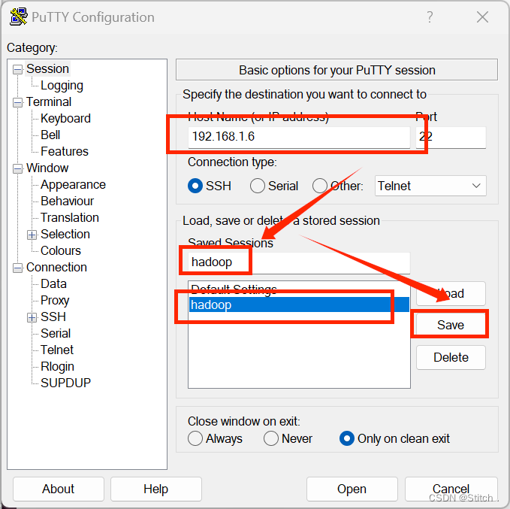This screenshot has width=510, height=509.
Task: Open the Rlogin settings category
Action: pyautogui.click(x=57, y=367)
